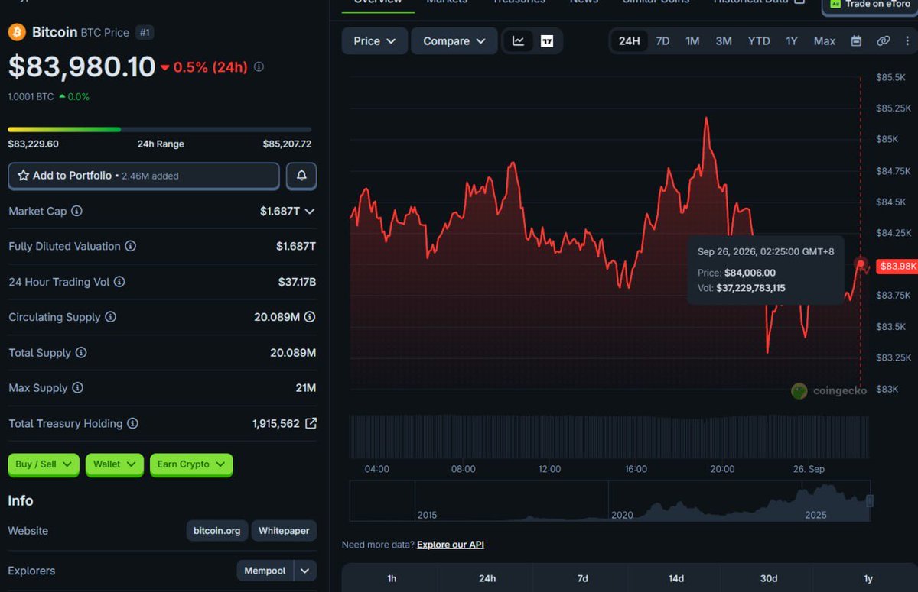Select the 7d performance tab
The image size is (918, 592).
582,578
